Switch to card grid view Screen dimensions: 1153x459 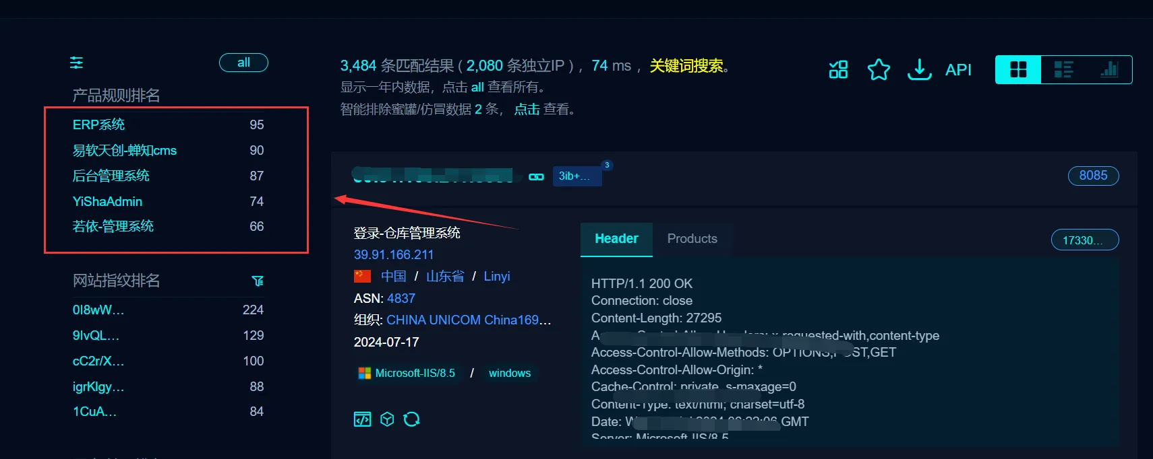coord(1018,69)
